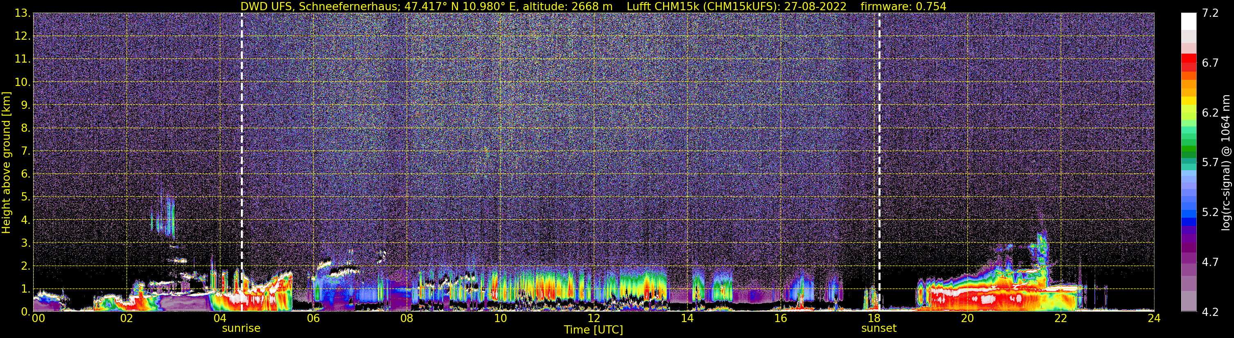Image resolution: width=1234 pixels, height=338 pixels.
Task: Click the red colorbar section near 6.7
Action: 1189,63
